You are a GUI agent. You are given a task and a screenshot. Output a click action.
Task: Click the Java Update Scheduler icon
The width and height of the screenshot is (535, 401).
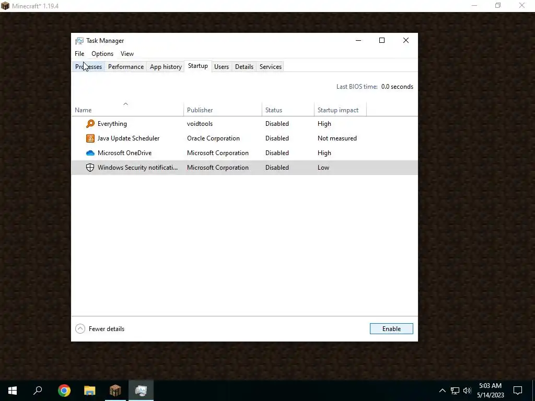pyautogui.click(x=90, y=138)
